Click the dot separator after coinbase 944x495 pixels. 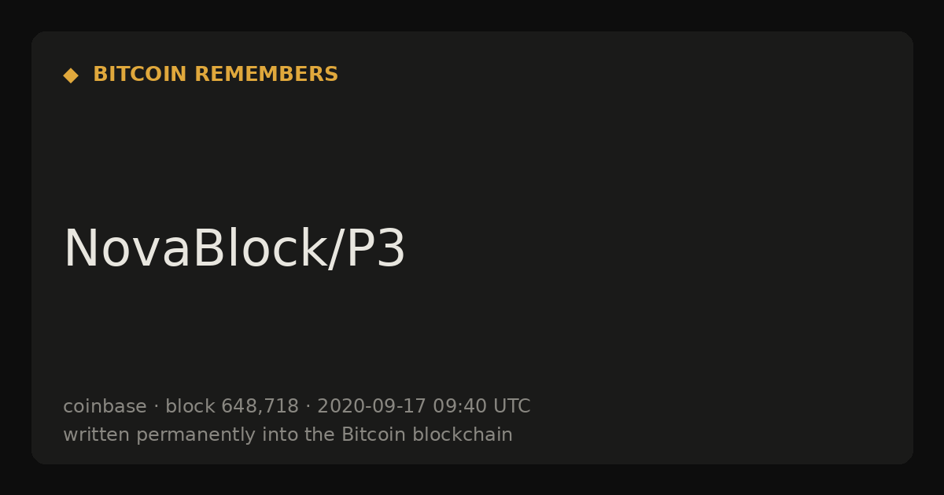point(156,407)
